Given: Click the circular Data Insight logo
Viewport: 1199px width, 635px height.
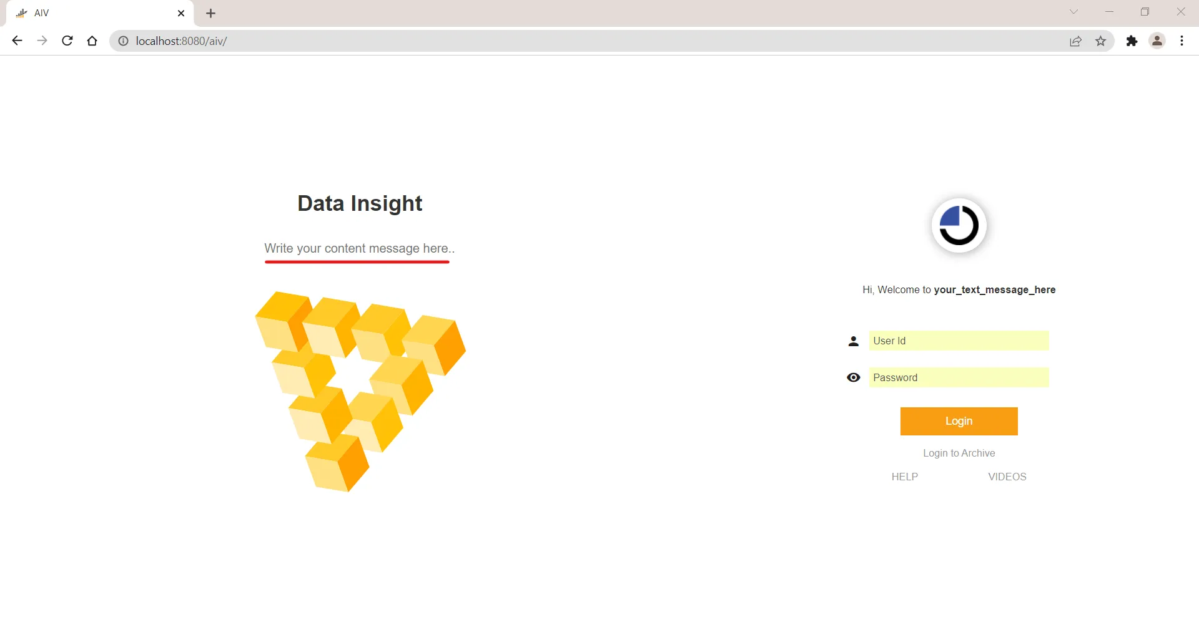Looking at the screenshot, I should click(x=959, y=225).
